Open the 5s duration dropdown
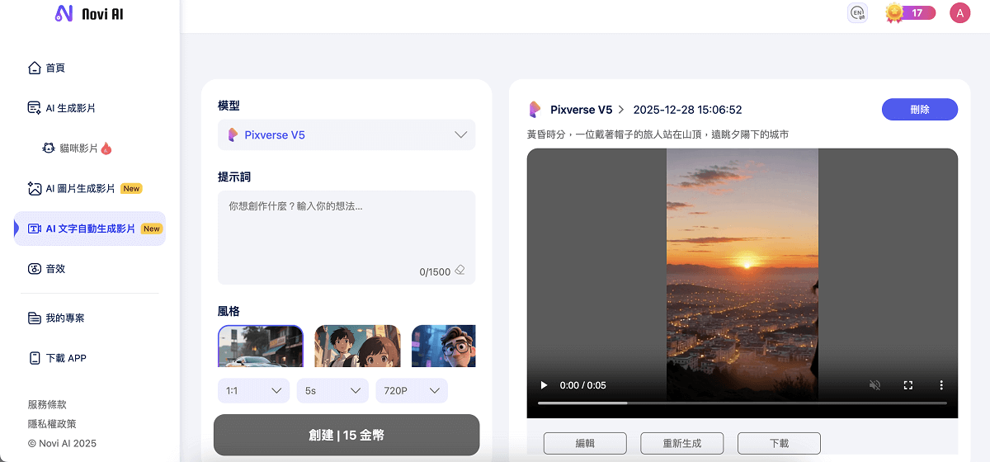This screenshot has width=990, height=462. click(x=332, y=390)
